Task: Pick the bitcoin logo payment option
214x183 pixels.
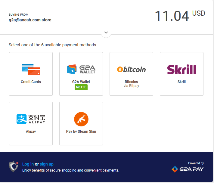Action: point(131,70)
